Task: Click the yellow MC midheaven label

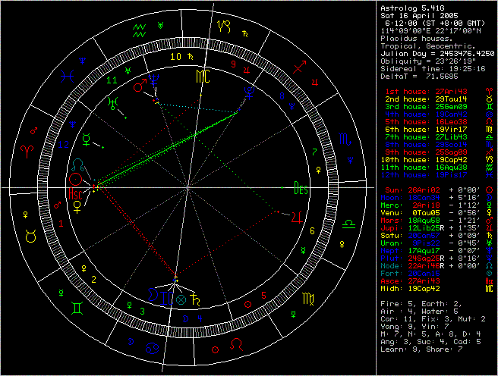Action: 203,77
